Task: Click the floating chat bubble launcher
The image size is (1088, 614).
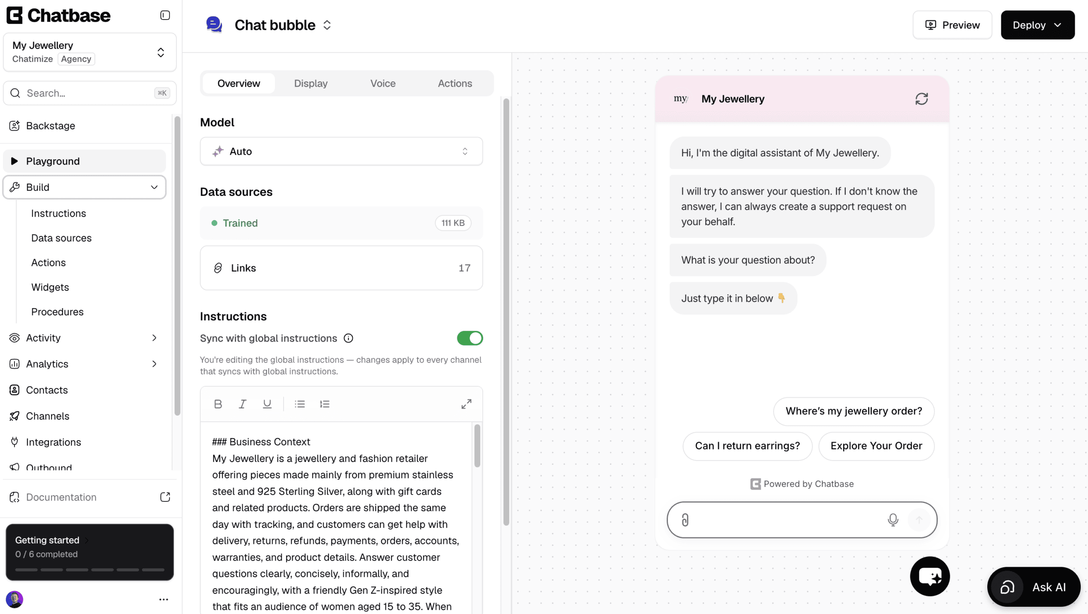Action: point(930,576)
